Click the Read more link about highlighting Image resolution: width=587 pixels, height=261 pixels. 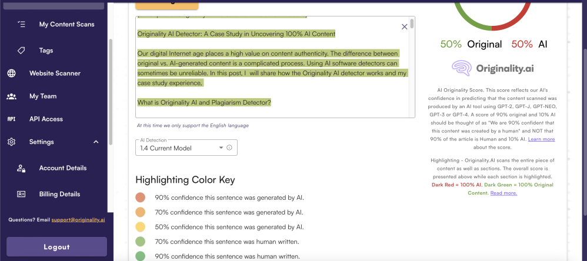503,193
